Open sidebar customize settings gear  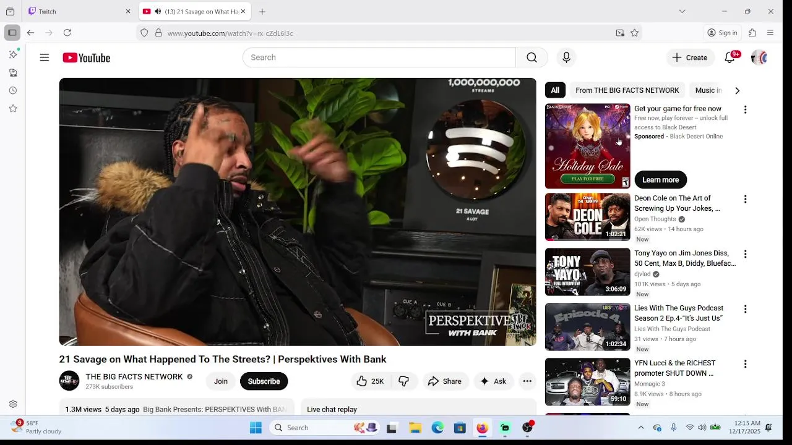tap(13, 404)
